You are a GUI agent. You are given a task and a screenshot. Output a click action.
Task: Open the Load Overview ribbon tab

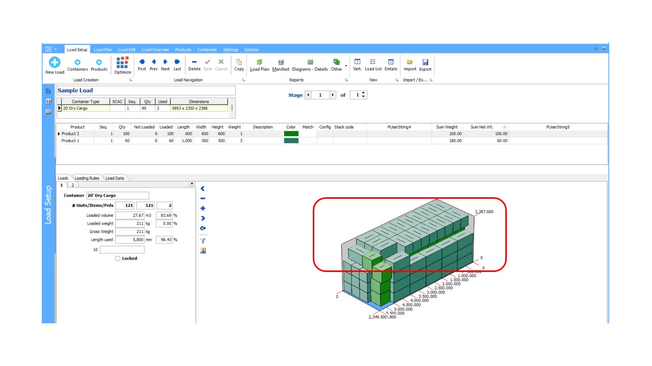[x=155, y=50]
